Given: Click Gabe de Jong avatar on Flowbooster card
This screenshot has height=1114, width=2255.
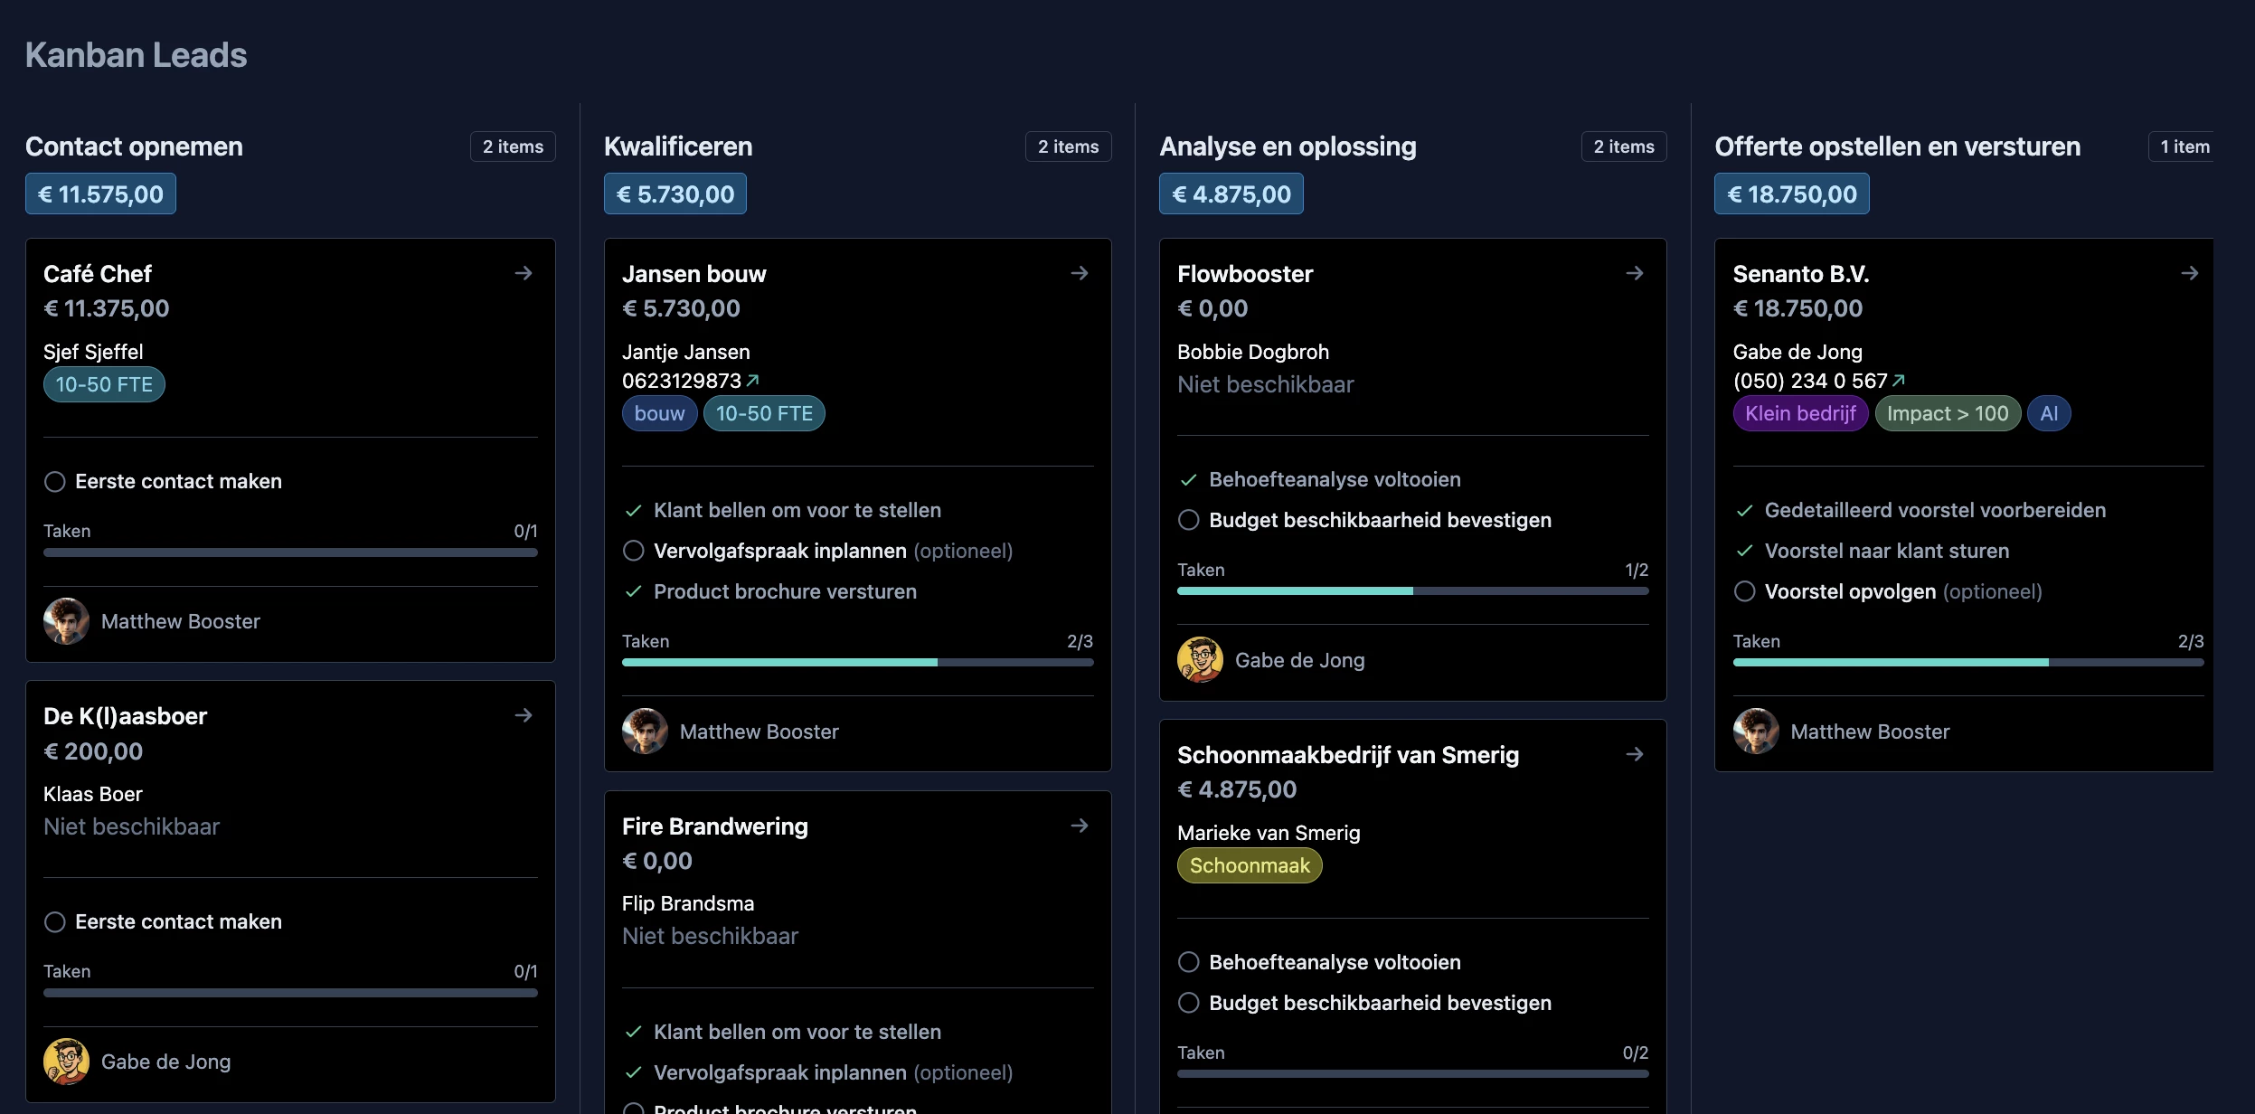Looking at the screenshot, I should [1200, 660].
